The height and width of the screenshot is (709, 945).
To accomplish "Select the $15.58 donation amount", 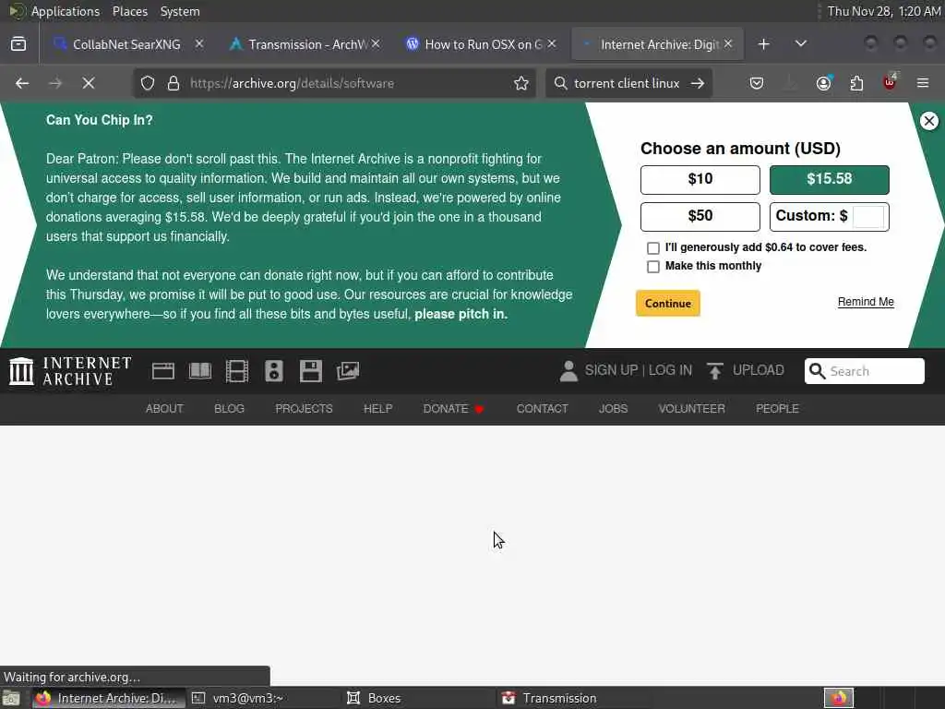I will coord(830,180).
